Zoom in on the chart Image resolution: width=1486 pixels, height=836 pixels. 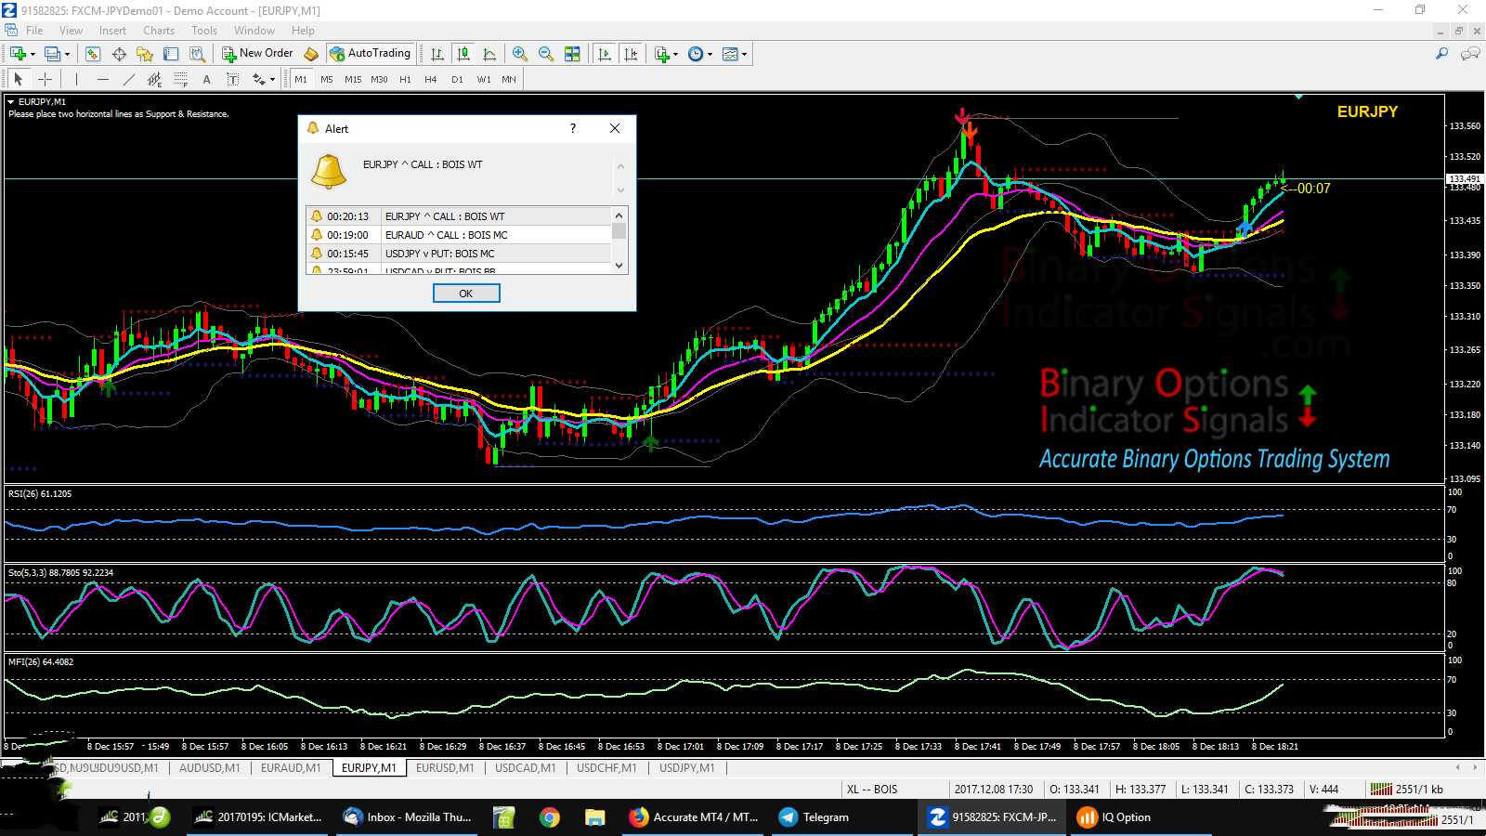pyautogui.click(x=520, y=54)
